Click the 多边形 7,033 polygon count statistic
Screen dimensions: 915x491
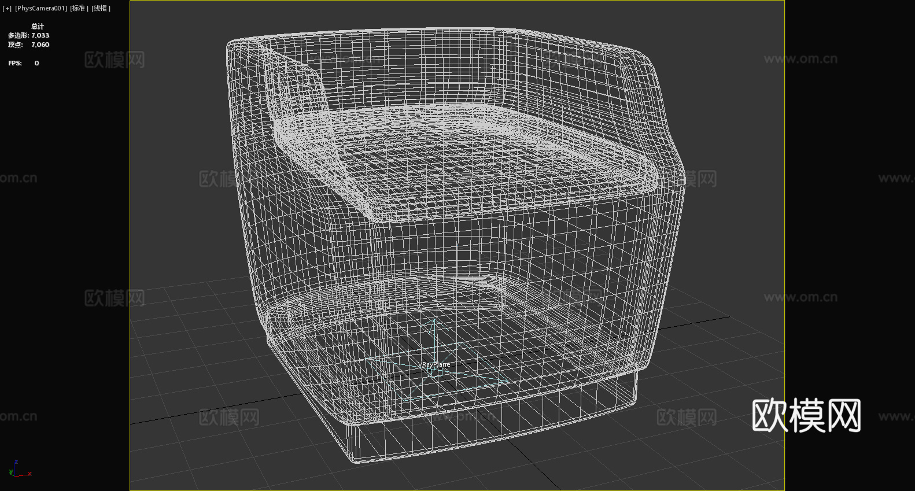tap(28, 35)
